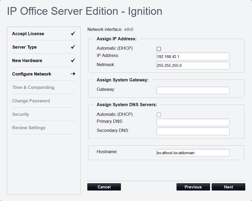The height and width of the screenshot is (201, 252).
Task: Focus the Gateway input field
Action: [x=193, y=90]
